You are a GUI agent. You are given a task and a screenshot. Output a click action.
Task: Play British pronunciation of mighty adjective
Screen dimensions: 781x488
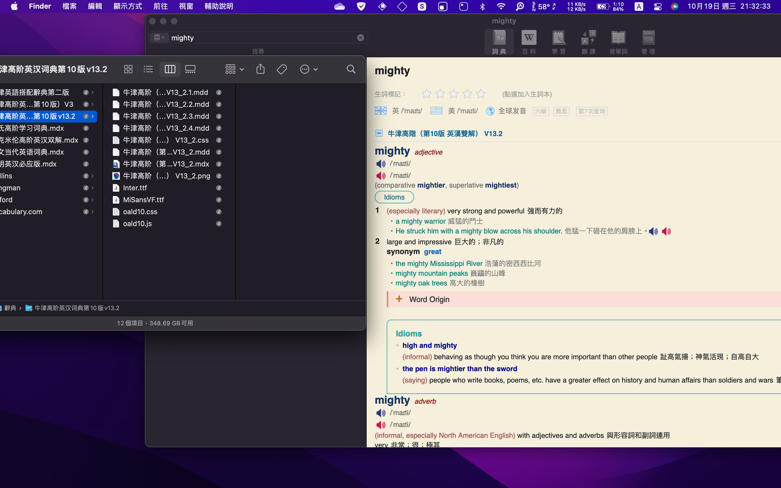381,164
